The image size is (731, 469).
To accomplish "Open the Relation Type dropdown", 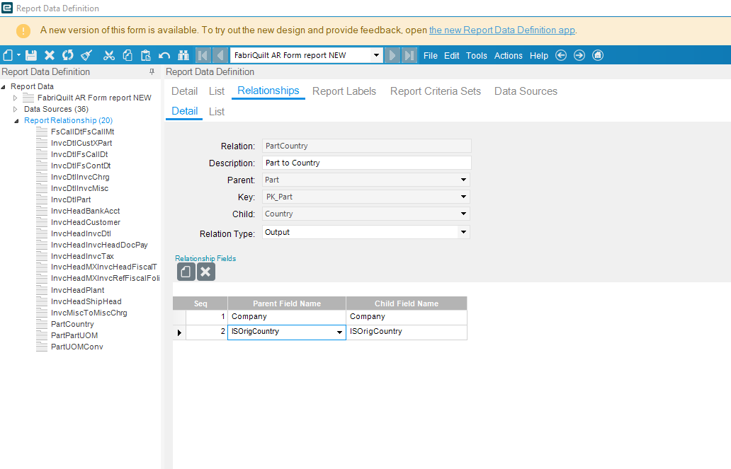I will pos(463,232).
